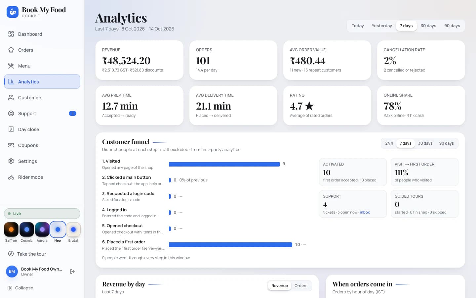Open the support inbox link
This screenshot has width=476, height=298.
(x=365, y=213)
